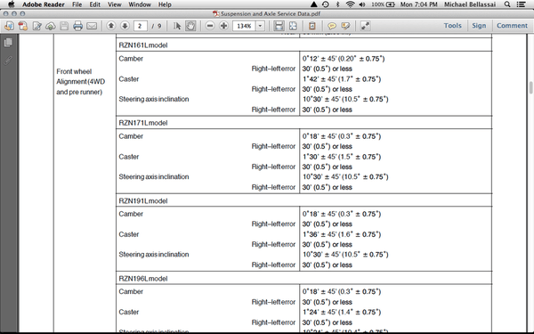Enter read mode with expand arrows icon
Image resolution: width=534 pixels, height=334 pixels.
tap(365, 26)
